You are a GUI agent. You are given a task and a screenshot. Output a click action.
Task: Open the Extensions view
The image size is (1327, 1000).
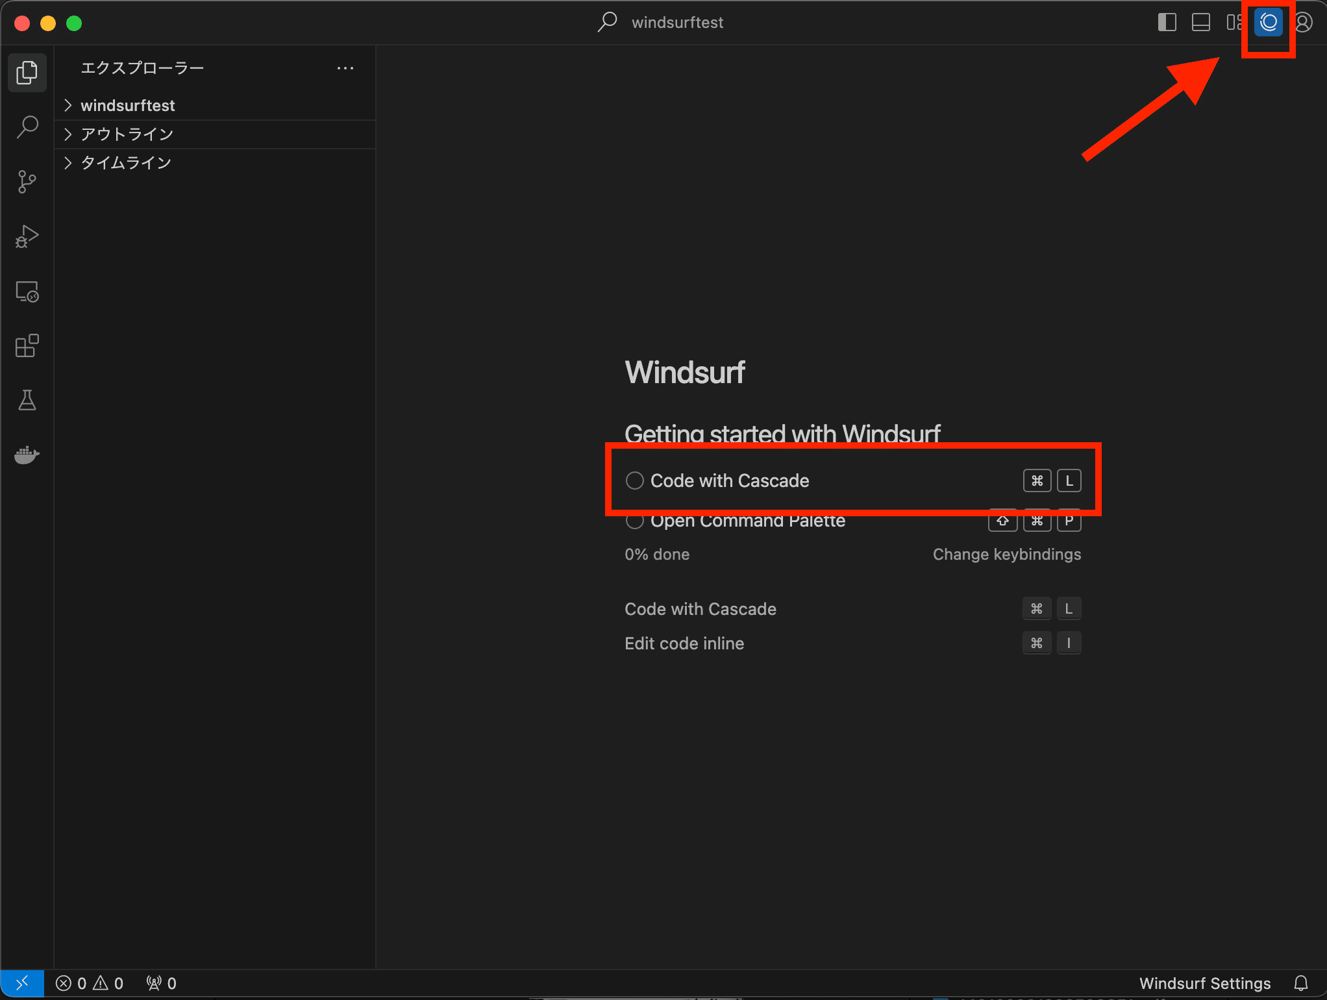coord(27,346)
